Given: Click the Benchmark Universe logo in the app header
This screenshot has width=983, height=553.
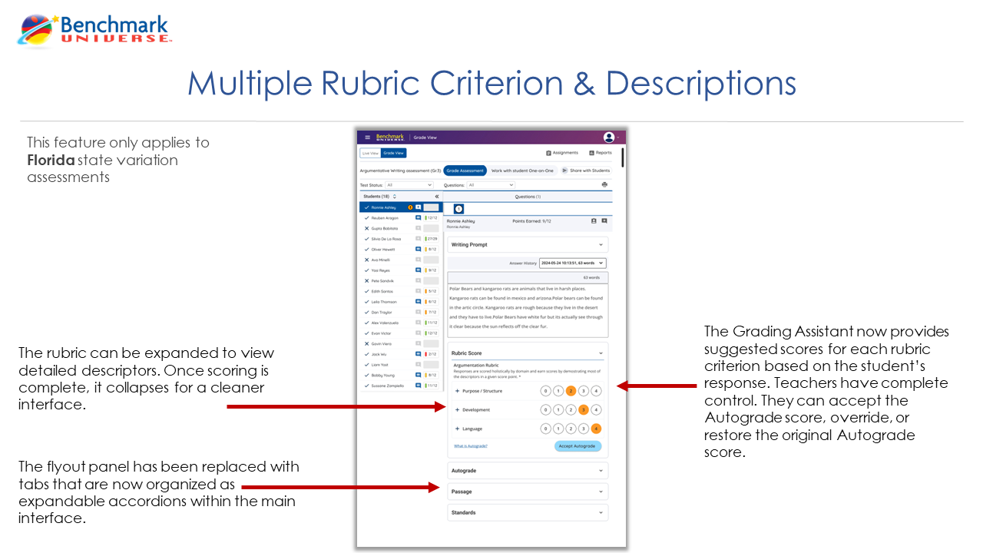Looking at the screenshot, I should [x=389, y=137].
